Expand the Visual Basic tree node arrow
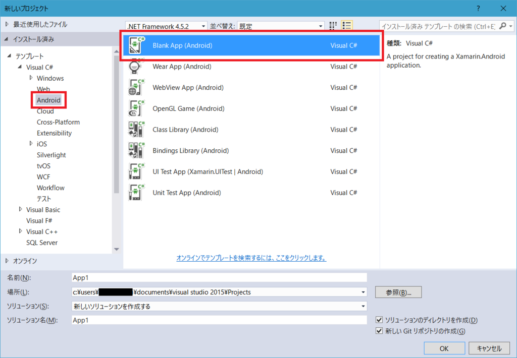The image size is (517, 358). pyautogui.click(x=20, y=209)
